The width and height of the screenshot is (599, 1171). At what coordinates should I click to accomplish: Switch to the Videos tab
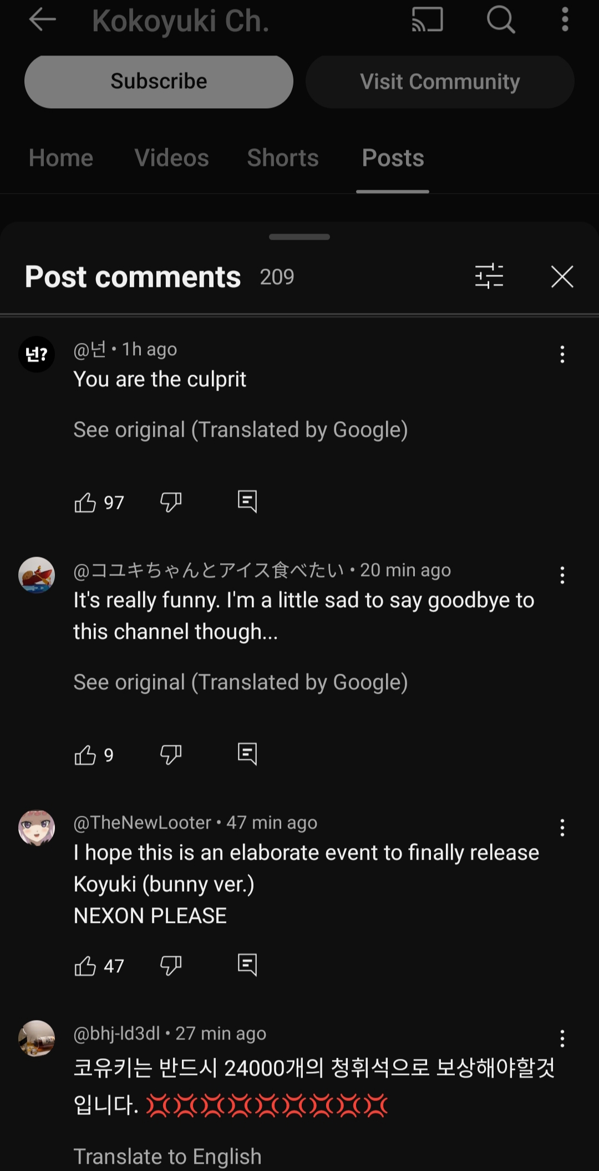tap(172, 158)
